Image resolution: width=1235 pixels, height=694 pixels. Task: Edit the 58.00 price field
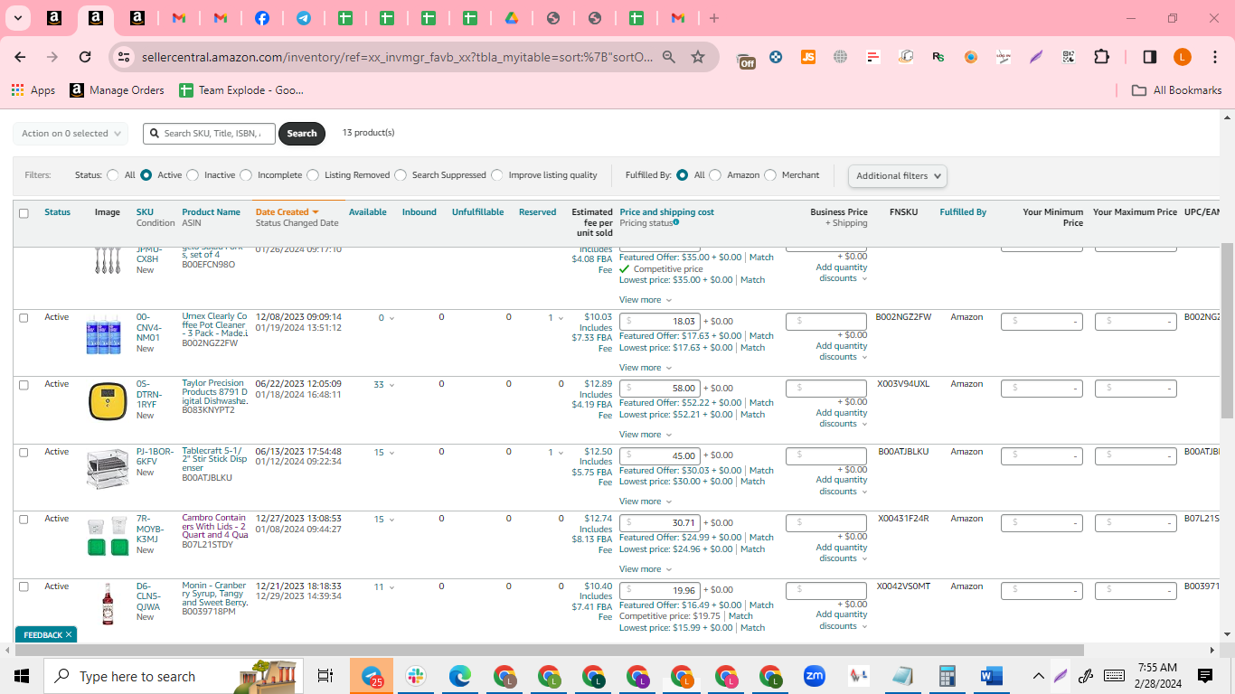point(660,389)
